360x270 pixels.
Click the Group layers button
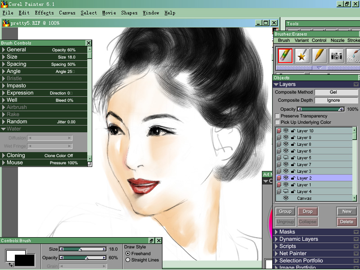(x=285, y=211)
